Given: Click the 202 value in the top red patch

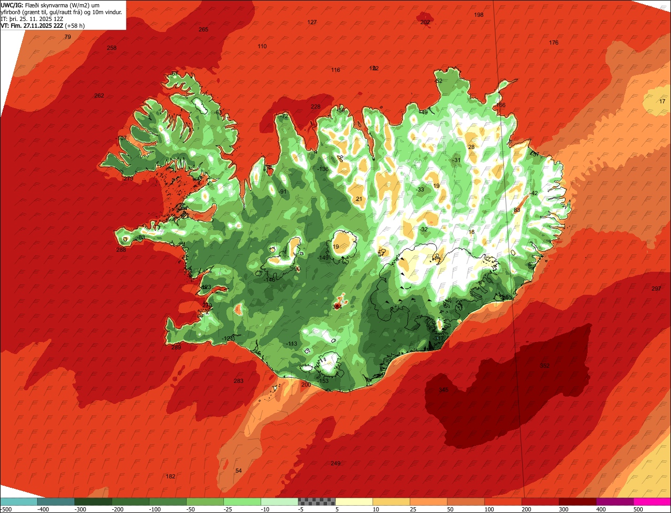Looking at the screenshot, I should 425,22.
